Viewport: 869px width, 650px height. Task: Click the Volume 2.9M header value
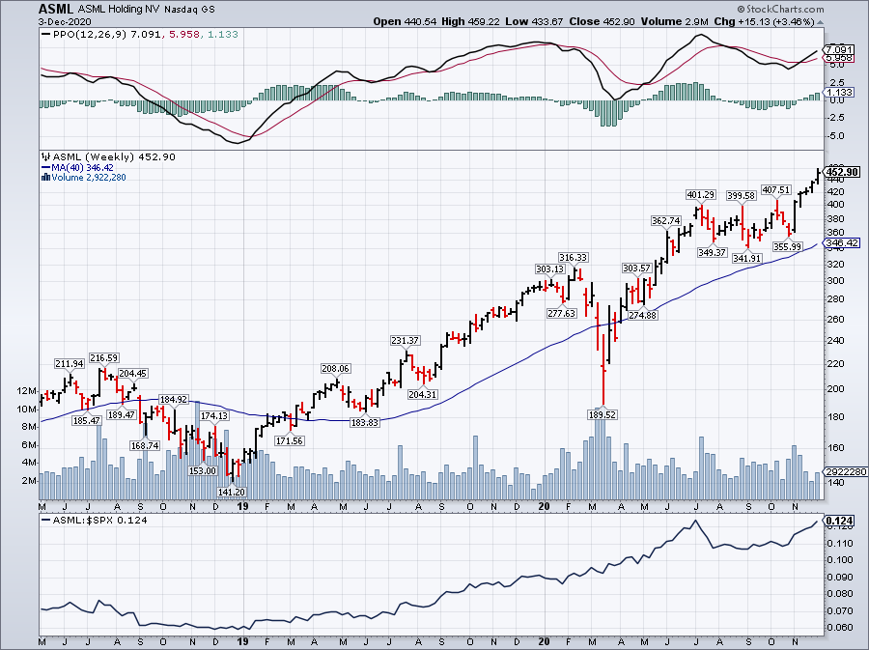[x=675, y=21]
